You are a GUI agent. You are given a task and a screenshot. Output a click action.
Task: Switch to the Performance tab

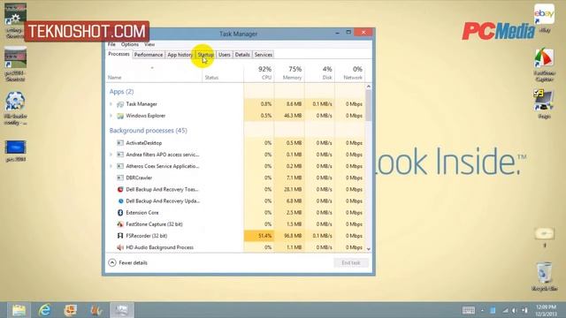click(x=149, y=55)
